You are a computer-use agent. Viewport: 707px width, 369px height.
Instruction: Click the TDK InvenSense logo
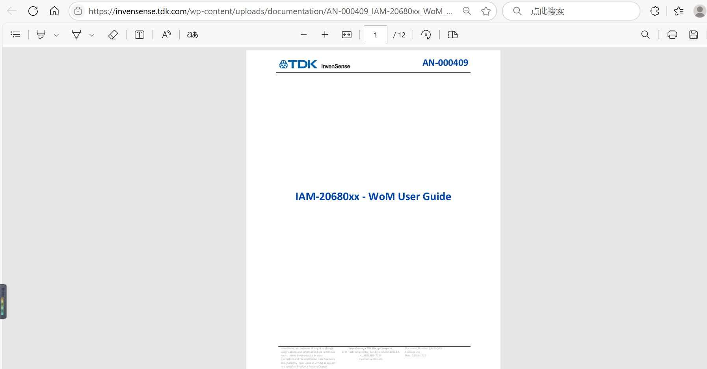click(314, 64)
